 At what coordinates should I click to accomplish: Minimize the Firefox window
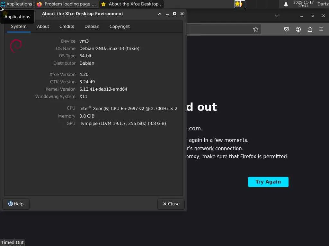click(301, 16)
